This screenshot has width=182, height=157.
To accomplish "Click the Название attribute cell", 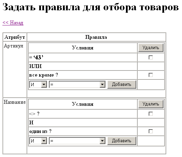I will (15, 126).
